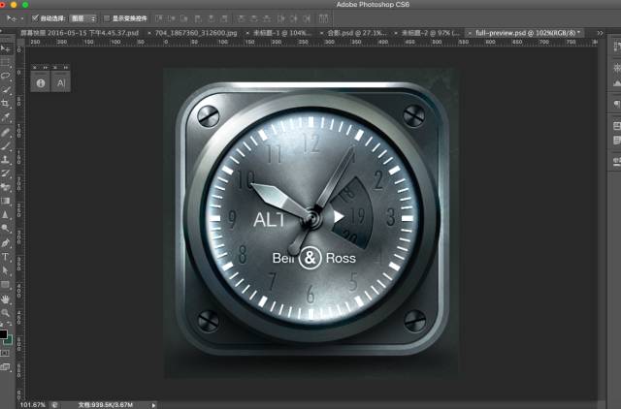
Task: Click the align top edges icon
Action: click(158, 18)
